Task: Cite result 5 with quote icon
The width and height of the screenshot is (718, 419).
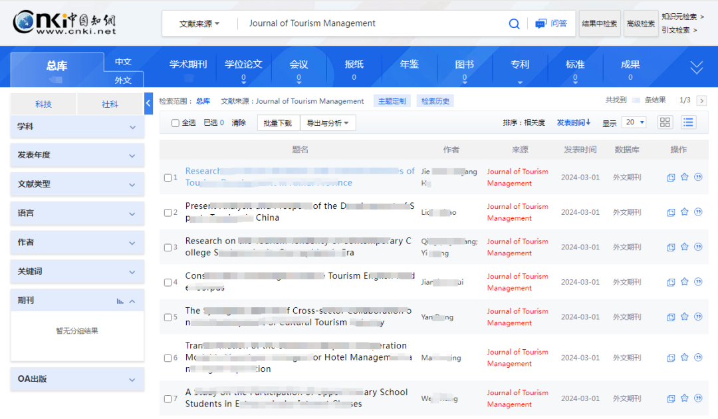Action: point(698,317)
